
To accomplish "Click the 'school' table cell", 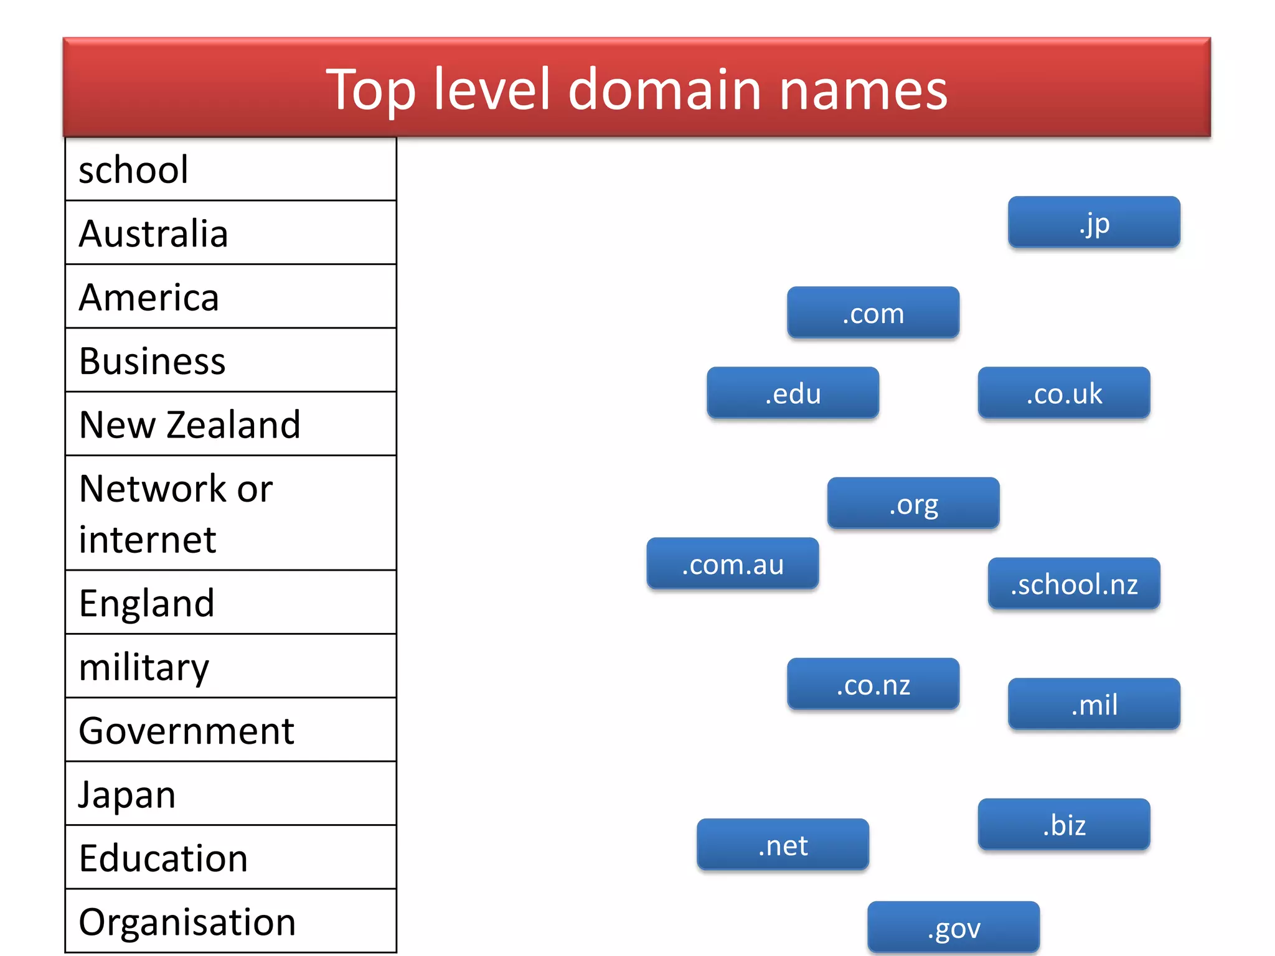I will 231,169.
